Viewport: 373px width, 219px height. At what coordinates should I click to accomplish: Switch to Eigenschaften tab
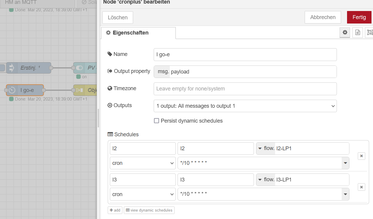point(138,33)
